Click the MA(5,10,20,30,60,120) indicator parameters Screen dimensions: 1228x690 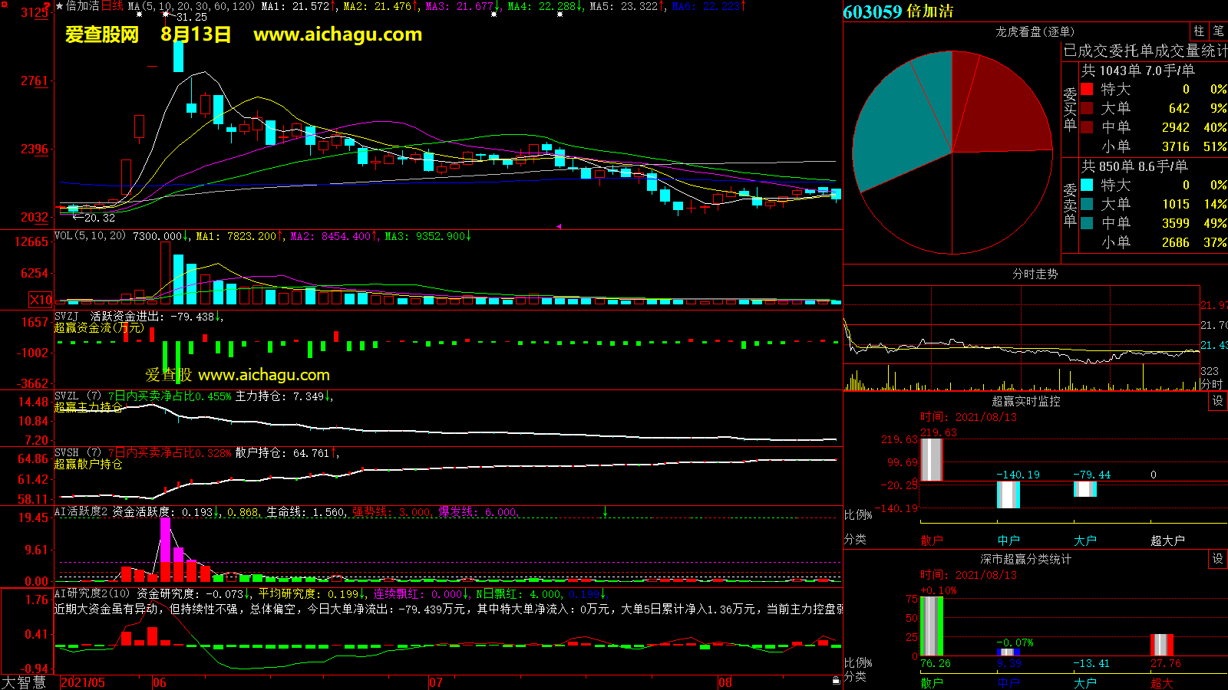click(191, 6)
